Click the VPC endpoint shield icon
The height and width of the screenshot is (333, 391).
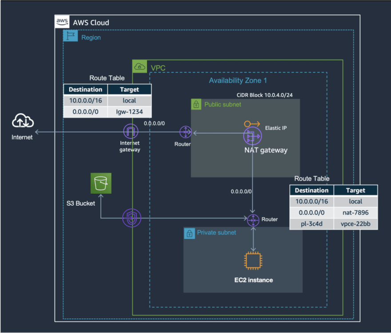[x=132, y=218]
